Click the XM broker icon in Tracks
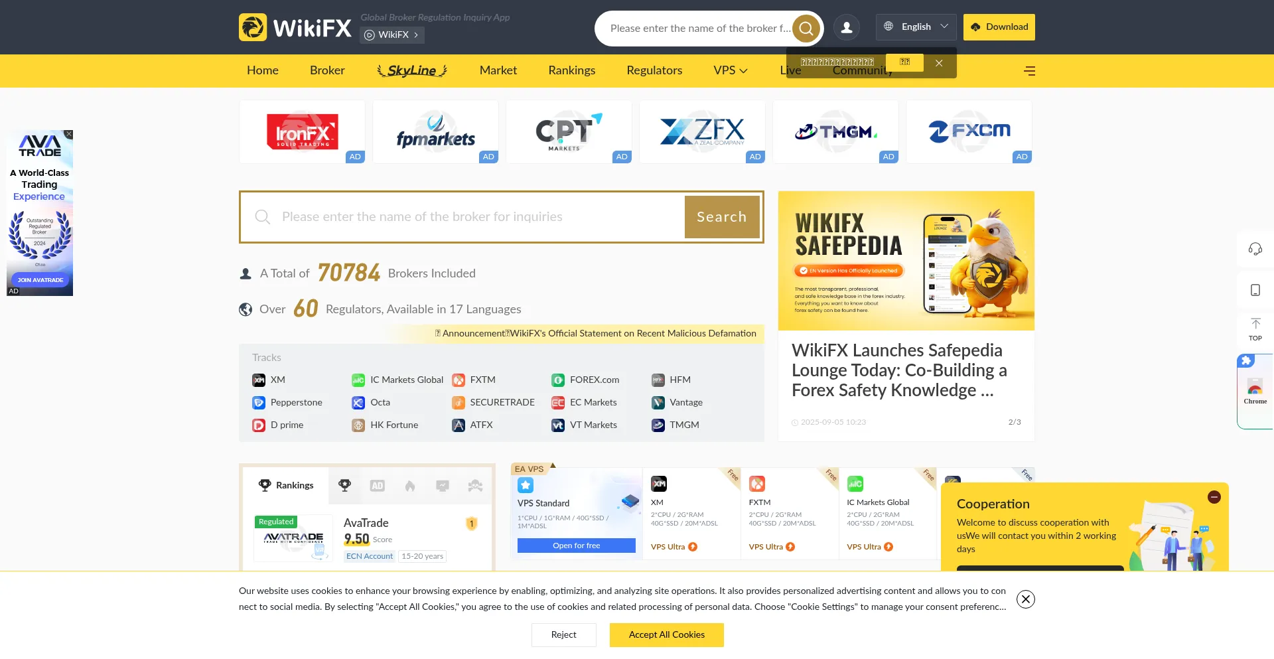Viewport: 1274px width, 659px height. click(x=259, y=380)
